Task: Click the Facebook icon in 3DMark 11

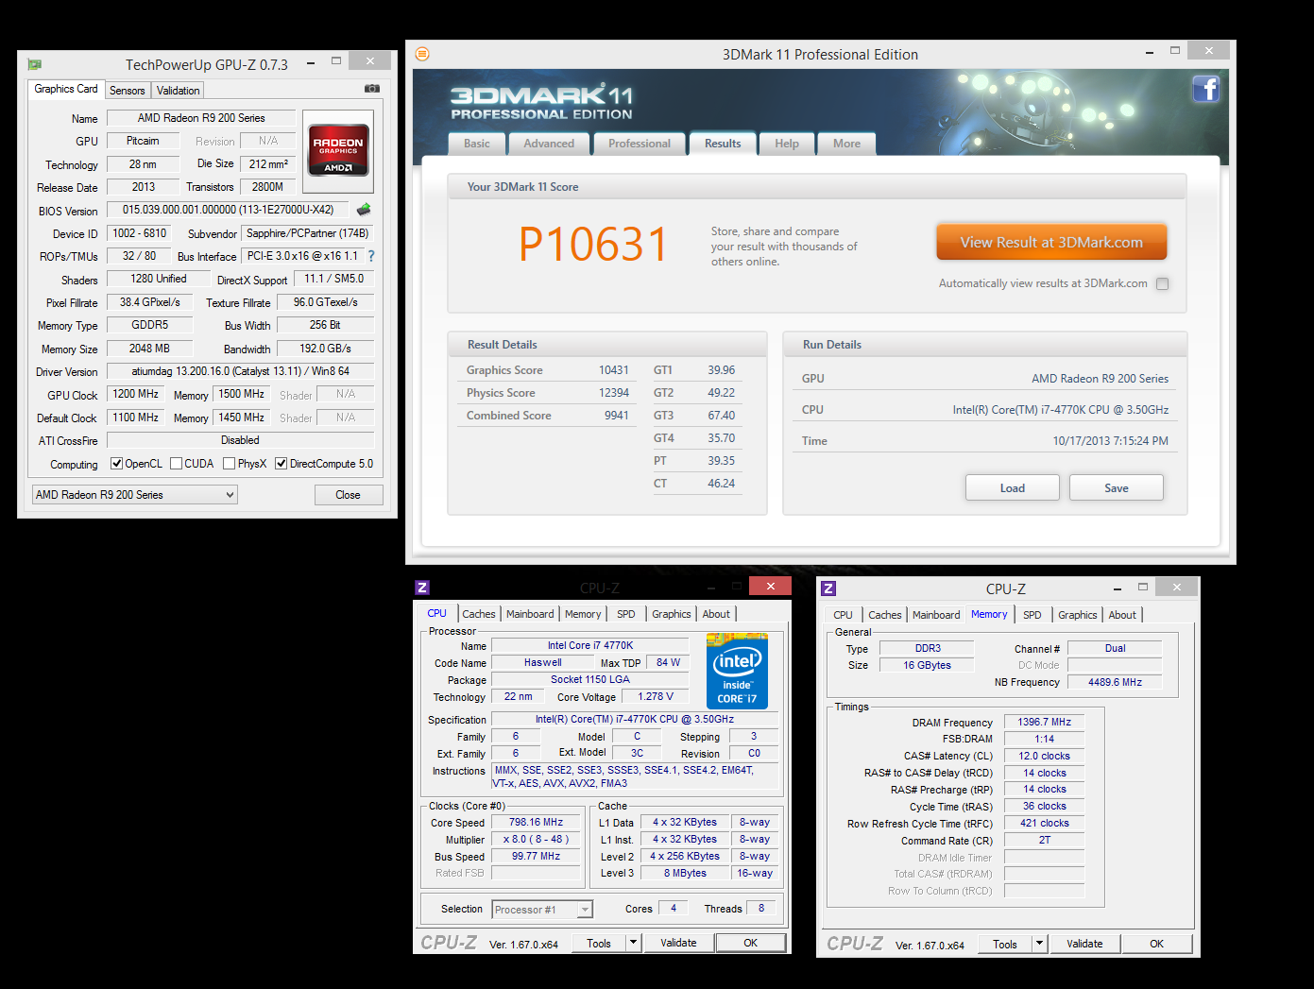Action: tap(1205, 90)
